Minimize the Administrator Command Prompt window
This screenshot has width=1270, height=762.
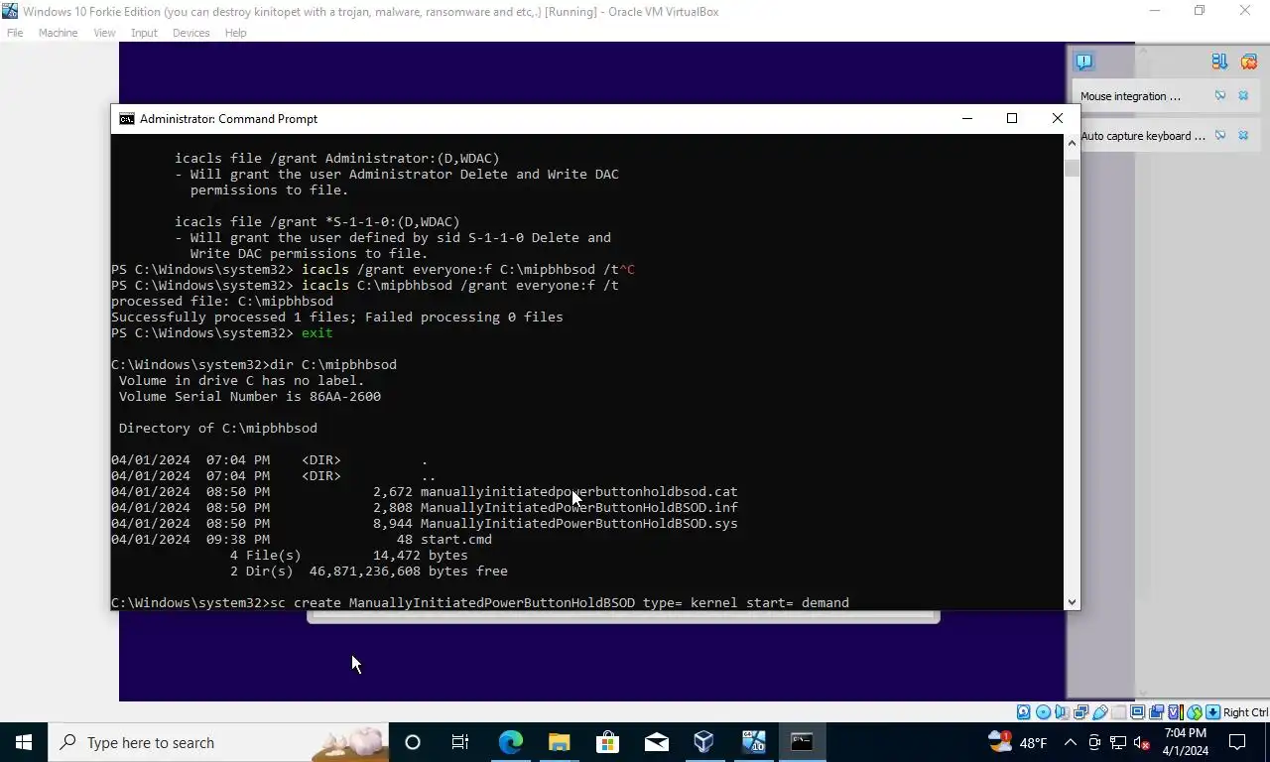[x=967, y=118]
